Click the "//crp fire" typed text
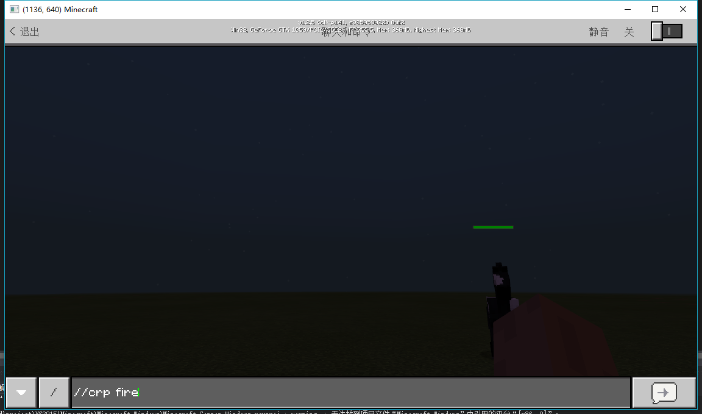 pyautogui.click(x=106, y=393)
